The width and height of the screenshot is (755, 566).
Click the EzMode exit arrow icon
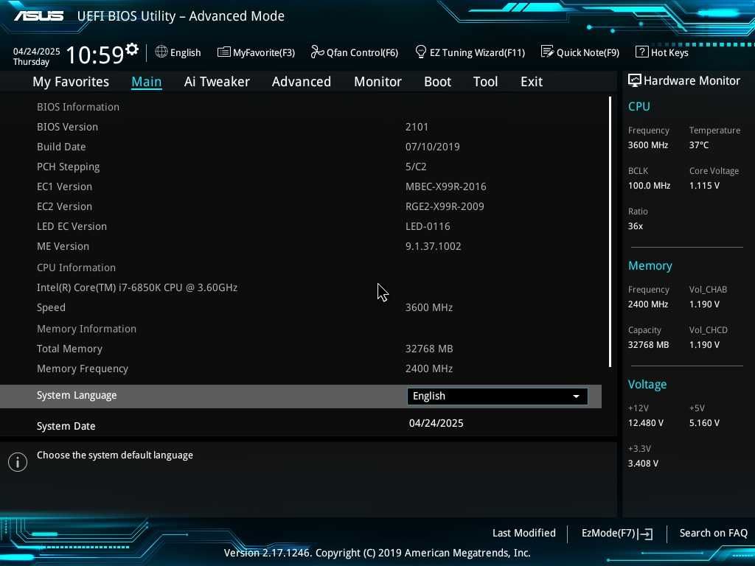[x=645, y=534]
